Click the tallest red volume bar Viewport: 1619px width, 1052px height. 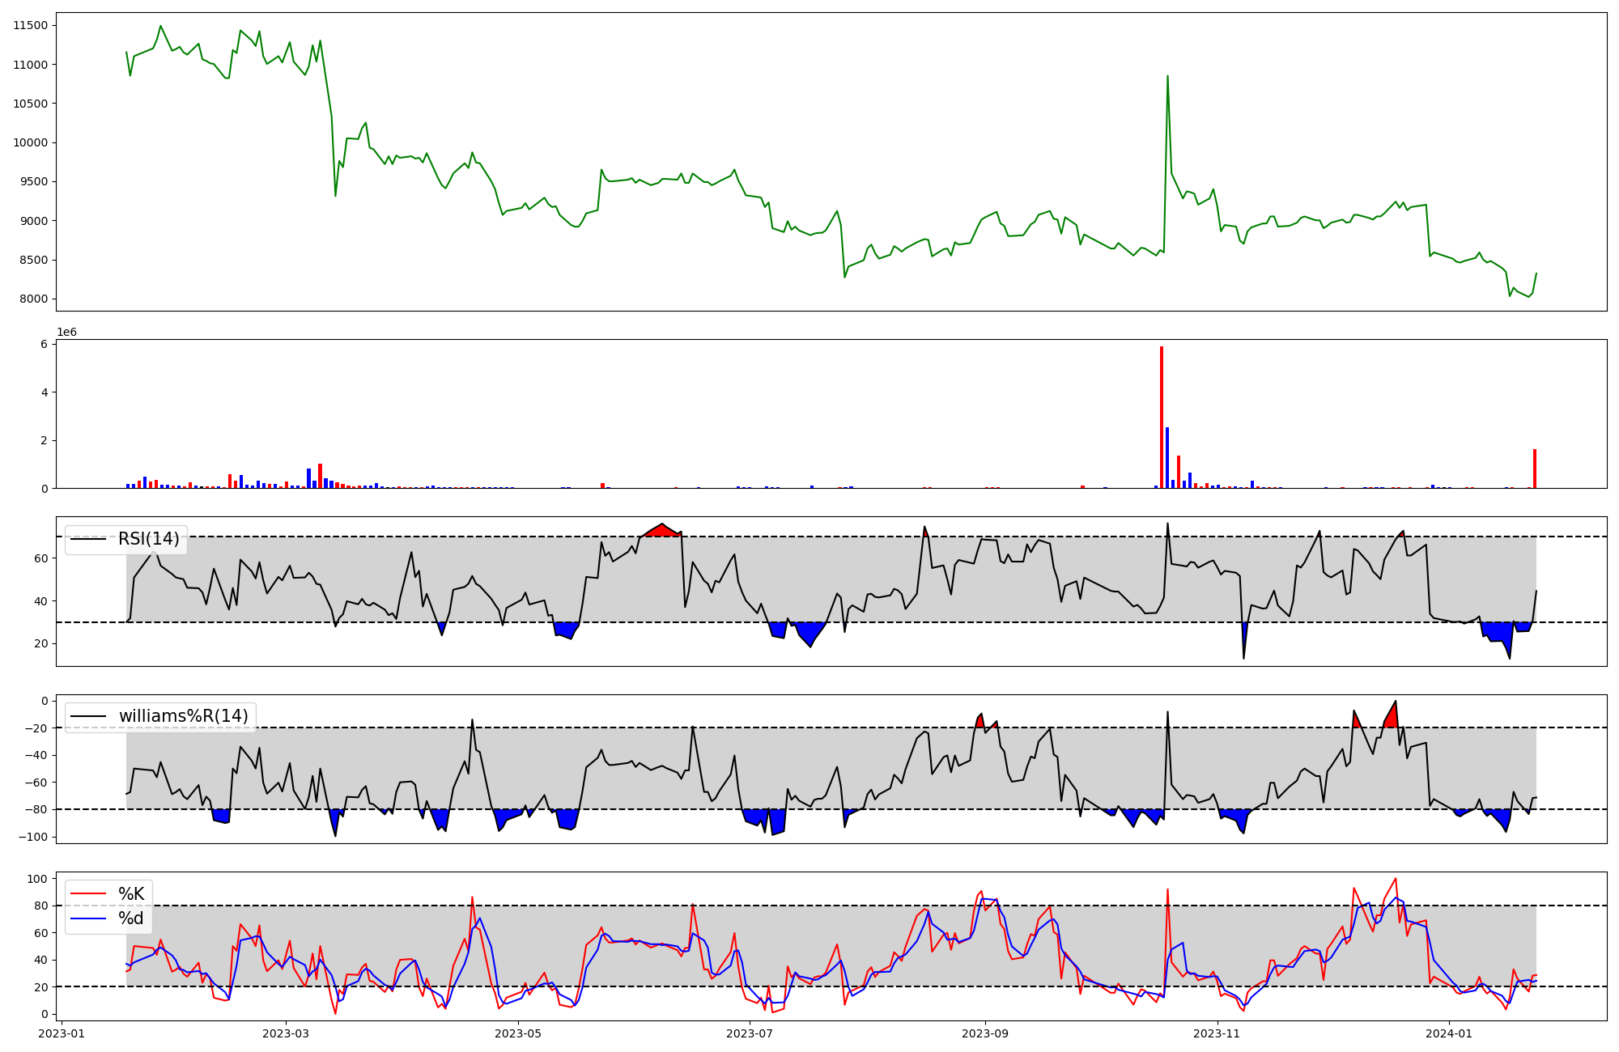[1162, 417]
